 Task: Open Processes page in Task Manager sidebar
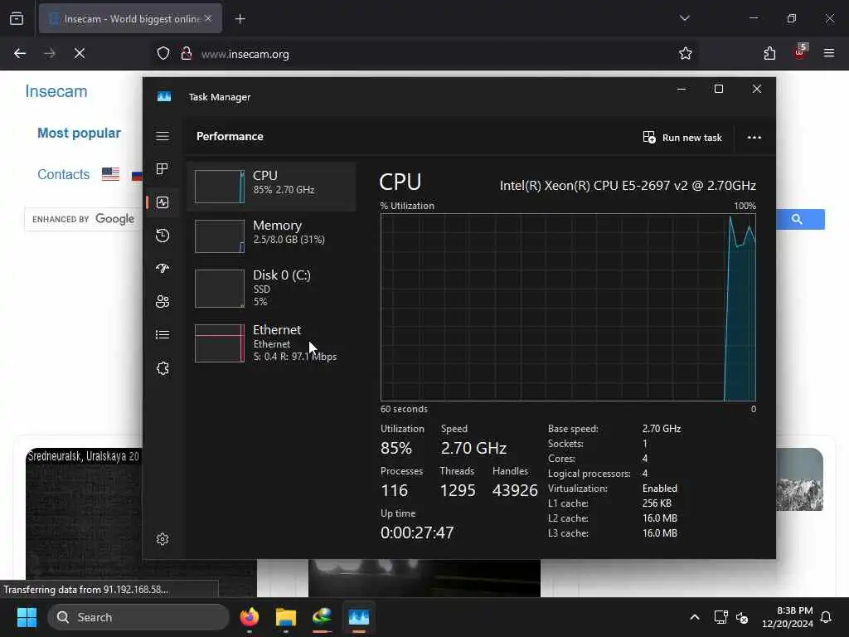[163, 169]
